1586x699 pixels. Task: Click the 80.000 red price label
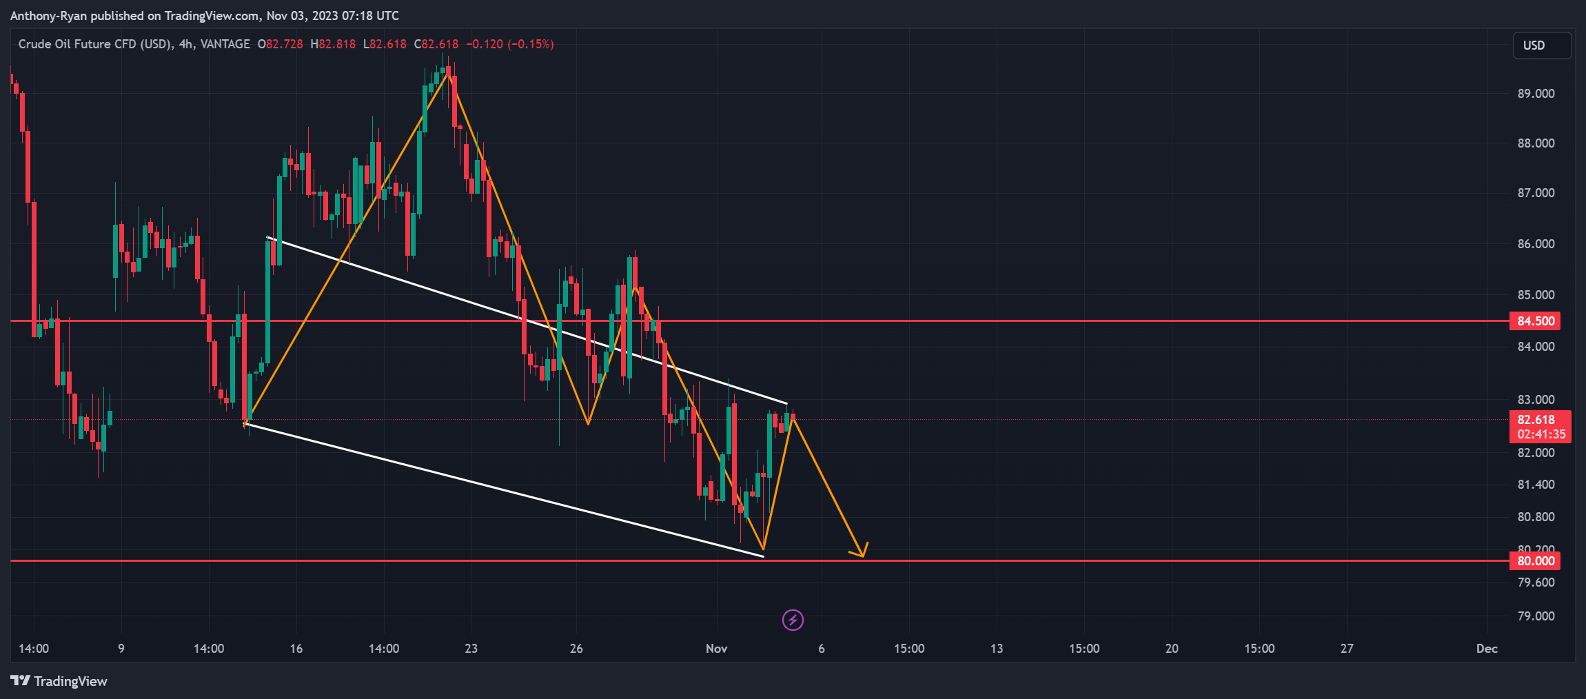(1536, 561)
